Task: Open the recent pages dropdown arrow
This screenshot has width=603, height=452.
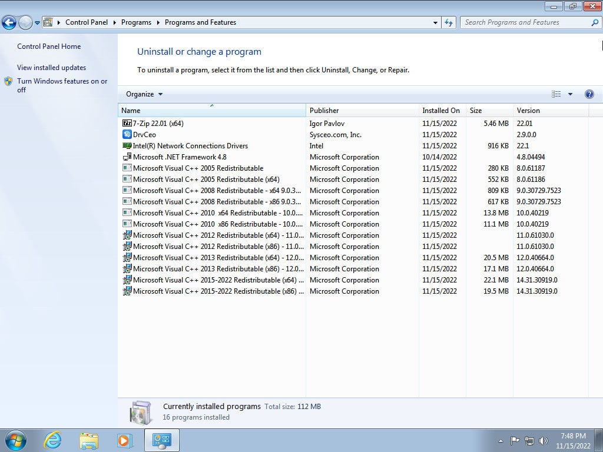Action: (x=37, y=23)
